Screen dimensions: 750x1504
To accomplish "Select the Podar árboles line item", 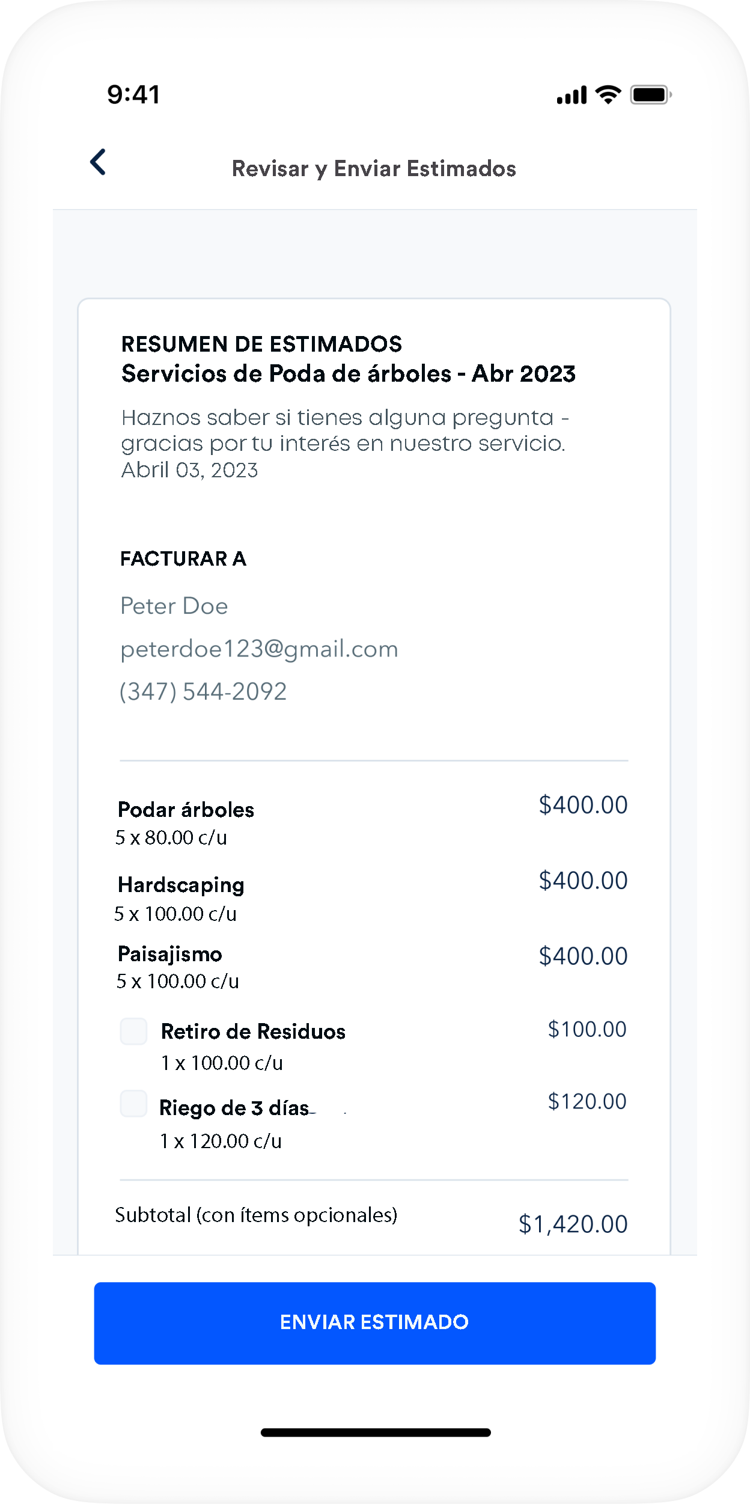I will pyautogui.click(x=186, y=810).
